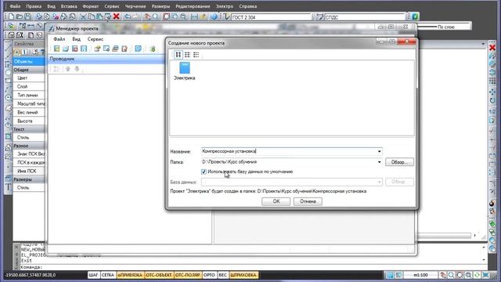Collapse the Размеры properties section
The image size is (501, 282).
[x=29, y=179]
